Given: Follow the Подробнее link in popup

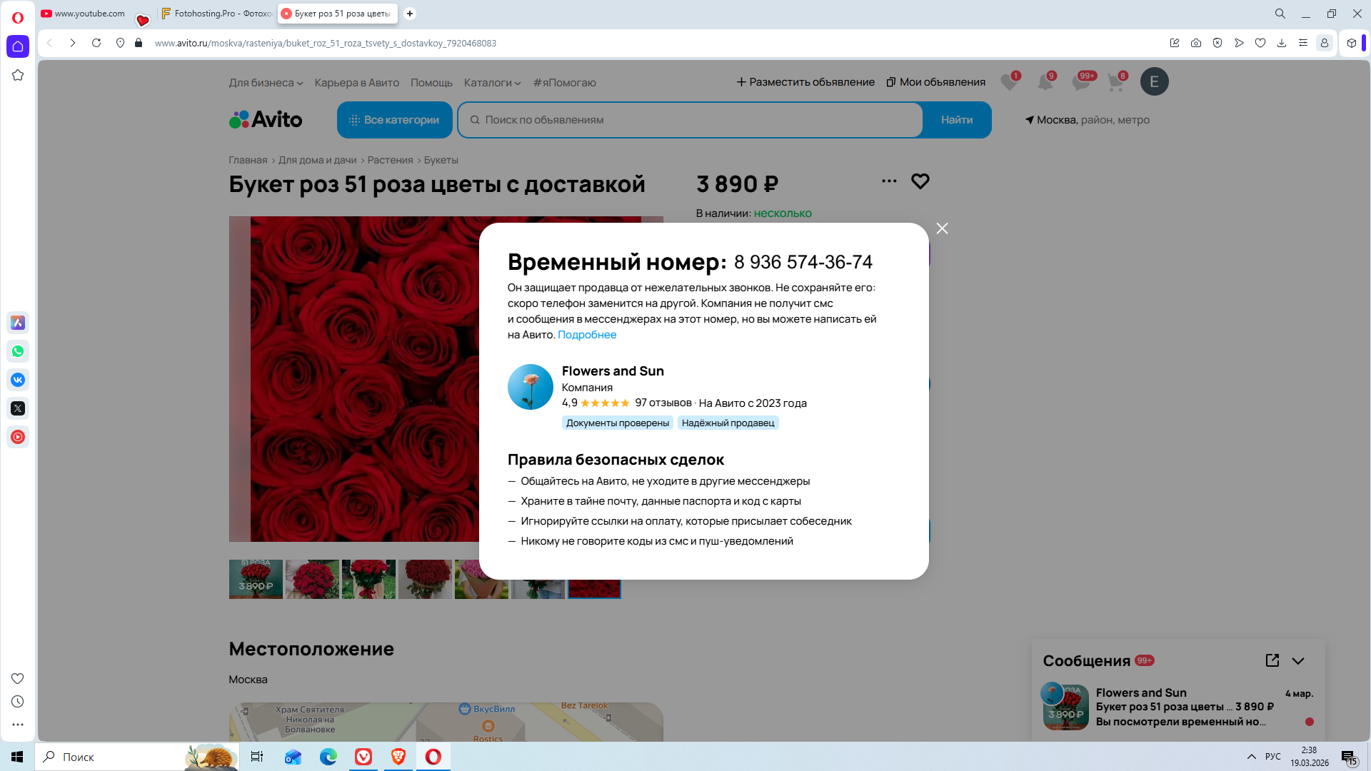Looking at the screenshot, I should click(586, 335).
